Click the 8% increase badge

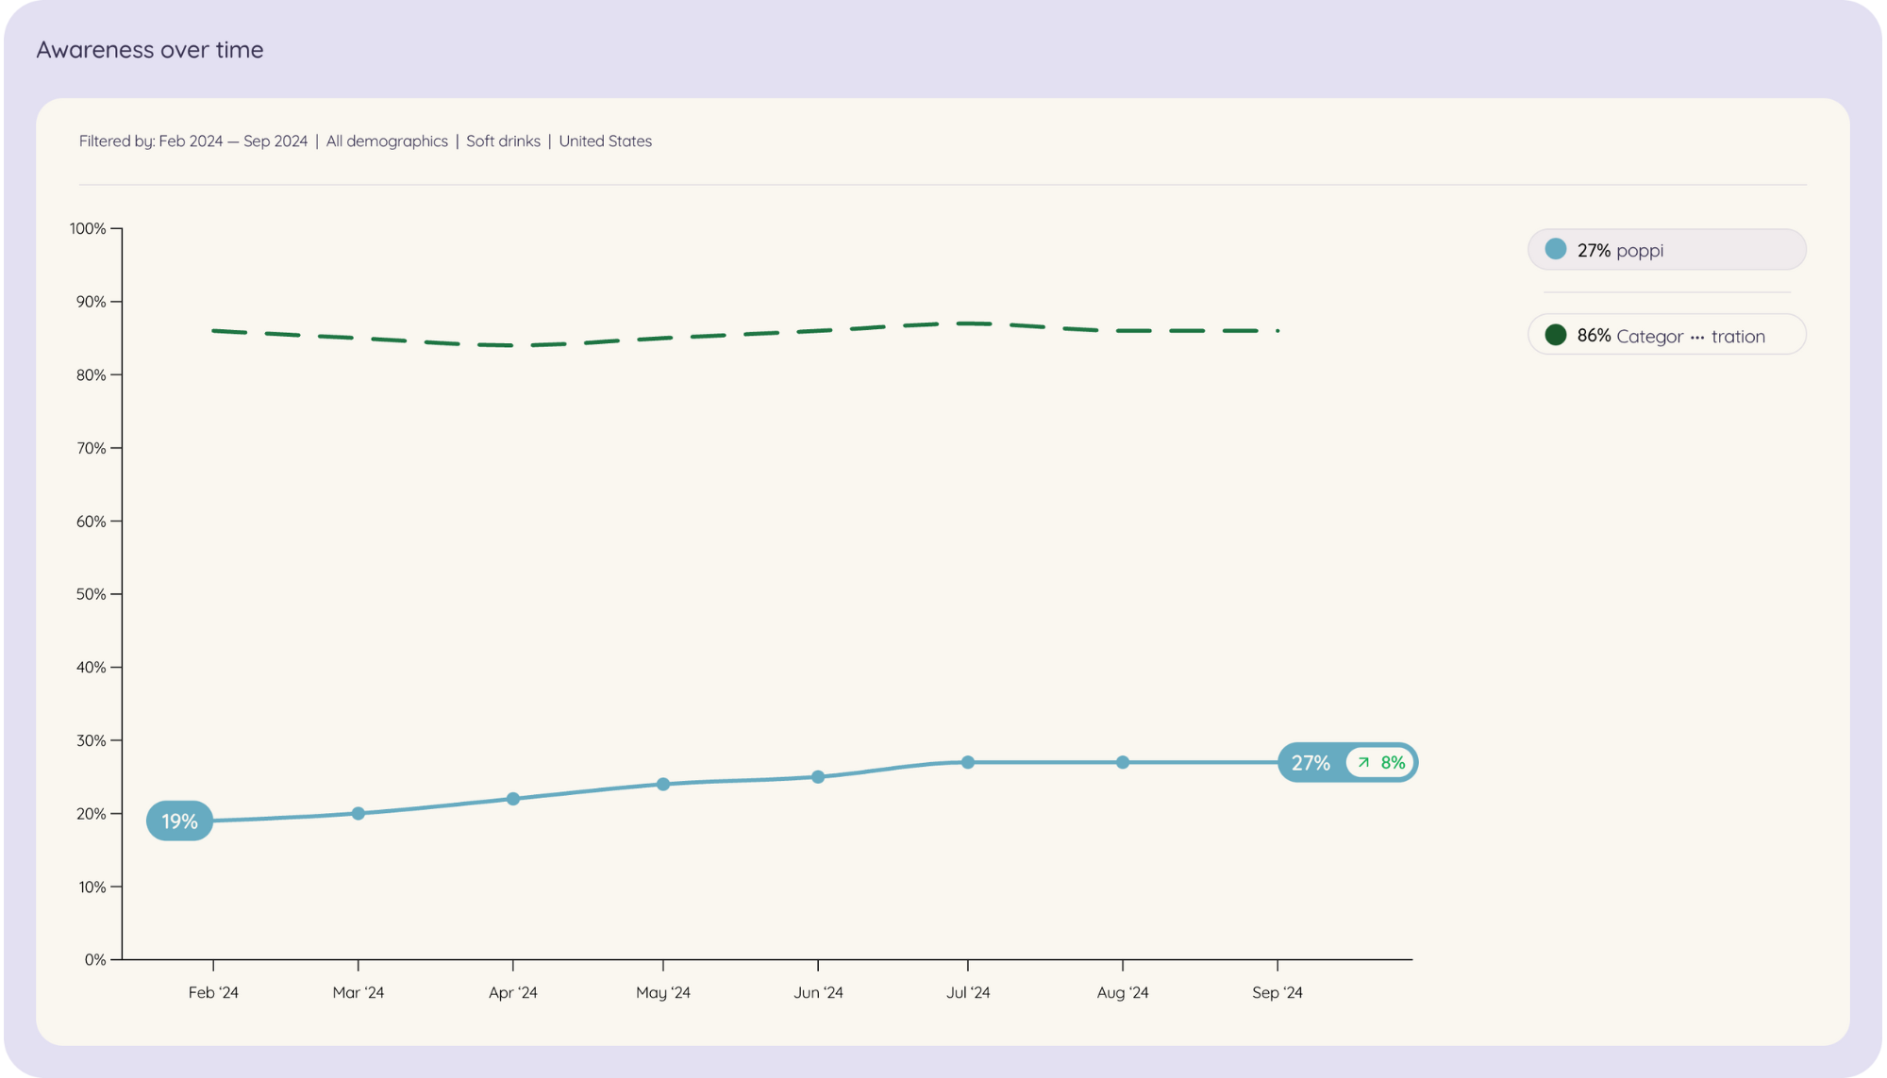pyautogui.click(x=1381, y=762)
